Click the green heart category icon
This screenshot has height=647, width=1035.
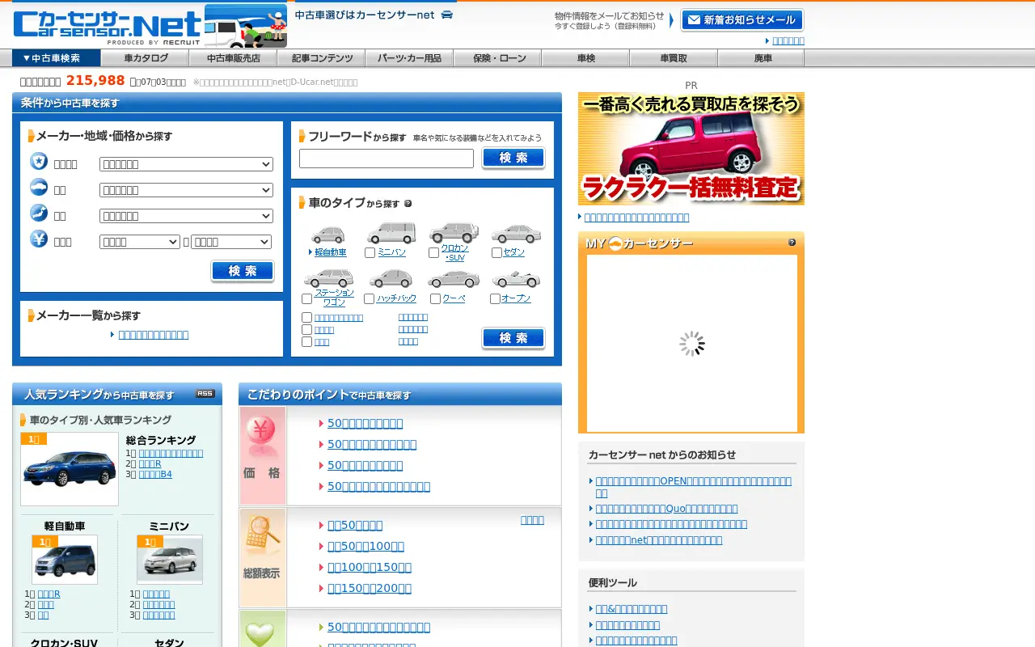click(263, 629)
